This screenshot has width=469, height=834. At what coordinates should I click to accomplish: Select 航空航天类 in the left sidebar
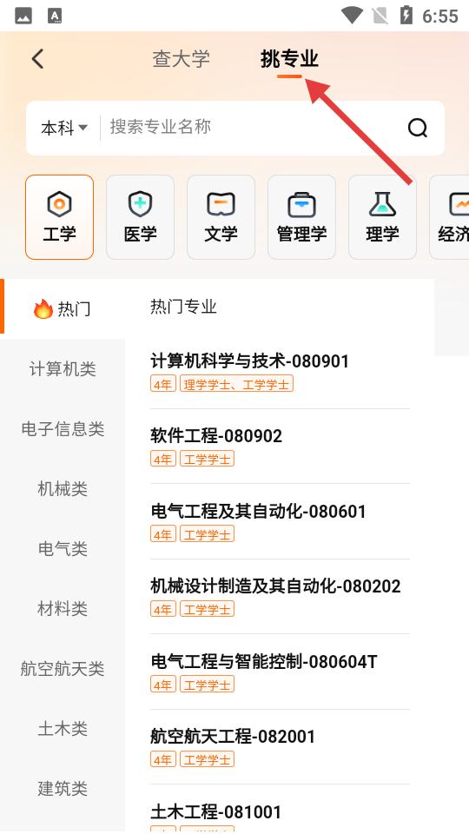tap(63, 669)
